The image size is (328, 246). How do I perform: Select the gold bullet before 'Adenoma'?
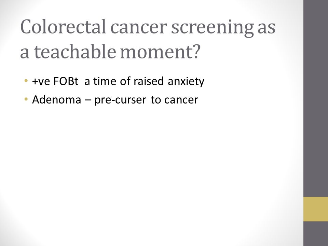pyautogui.click(x=26, y=99)
